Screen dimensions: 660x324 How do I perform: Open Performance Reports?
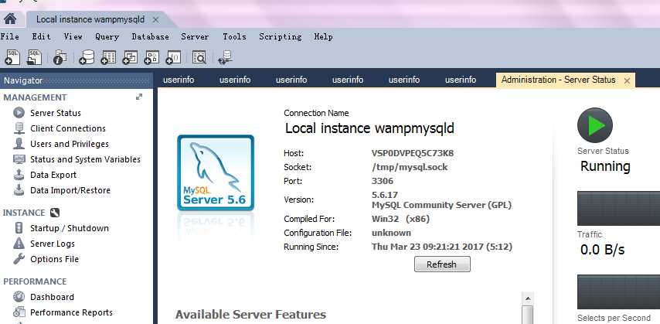click(72, 312)
